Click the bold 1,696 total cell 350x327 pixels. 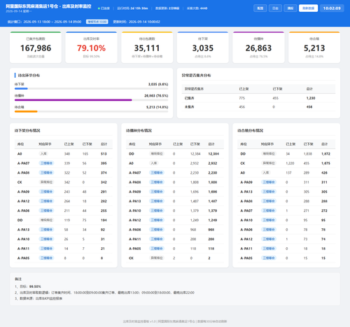pos(213,192)
